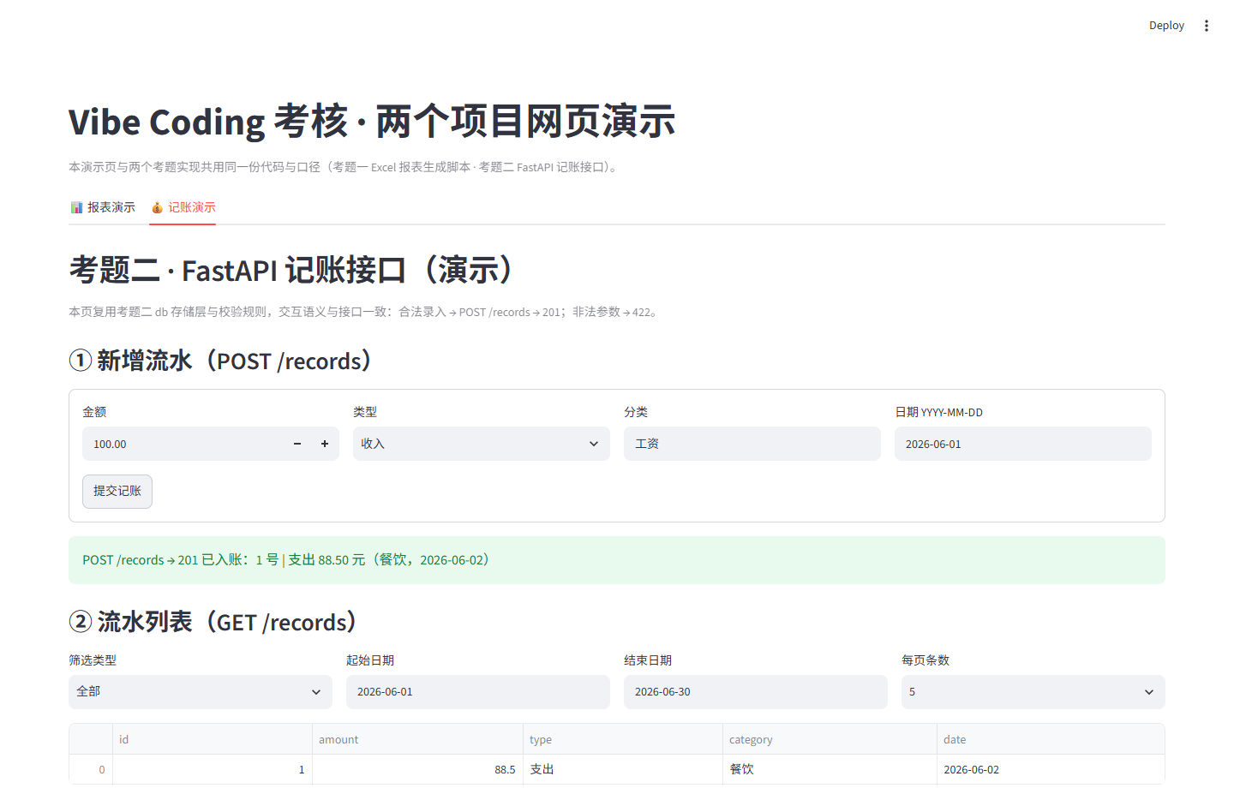The image size is (1234, 788).
Task: Select the 记账演示 tab
Action: coord(183,207)
